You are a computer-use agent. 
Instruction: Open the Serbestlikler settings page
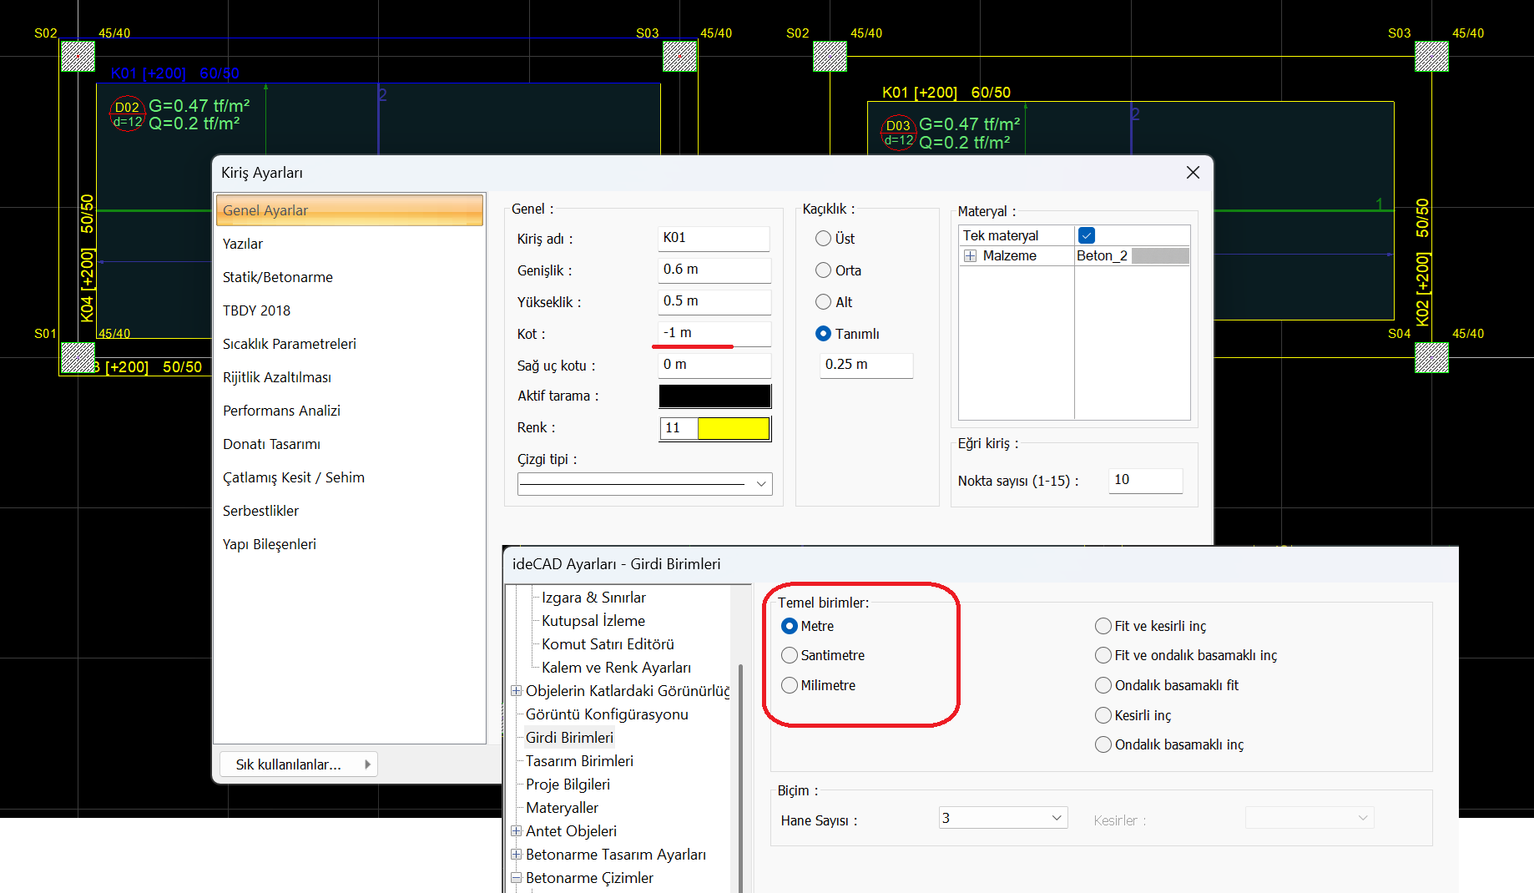tap(261, 511)
